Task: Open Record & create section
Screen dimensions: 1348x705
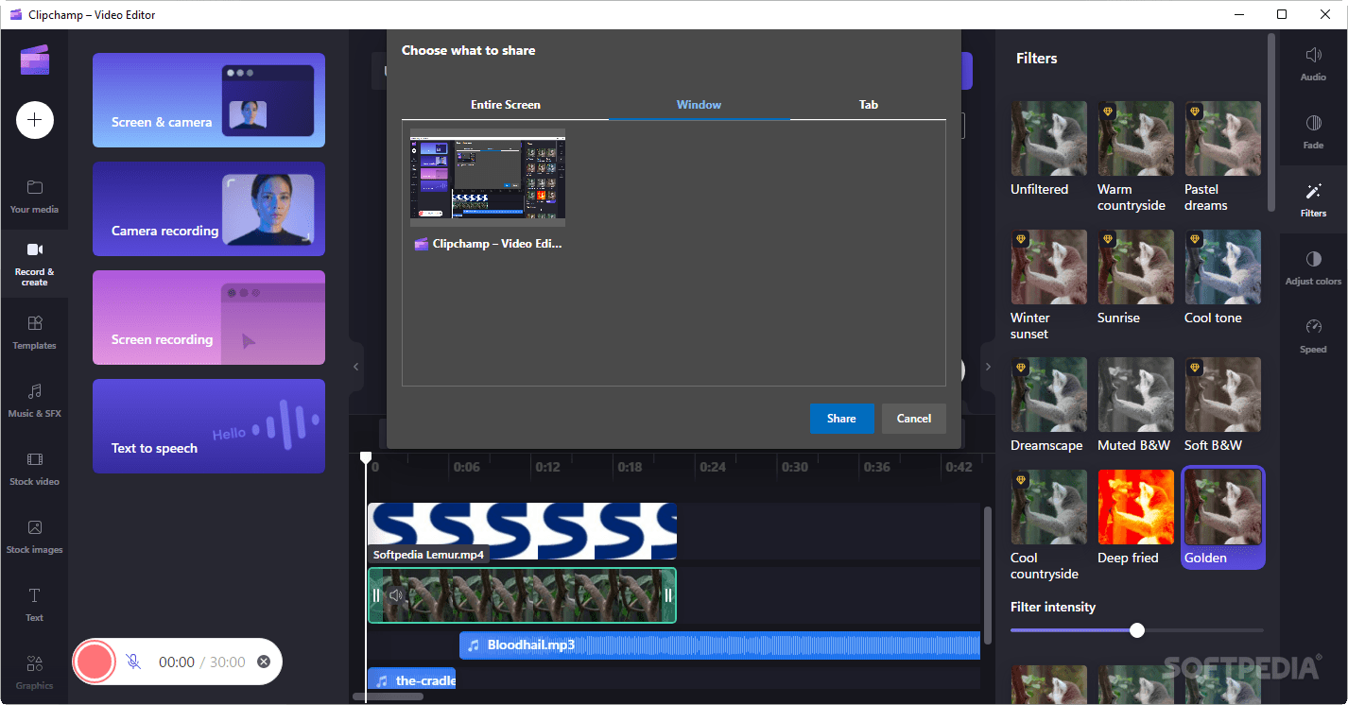Action: point(34,264)
